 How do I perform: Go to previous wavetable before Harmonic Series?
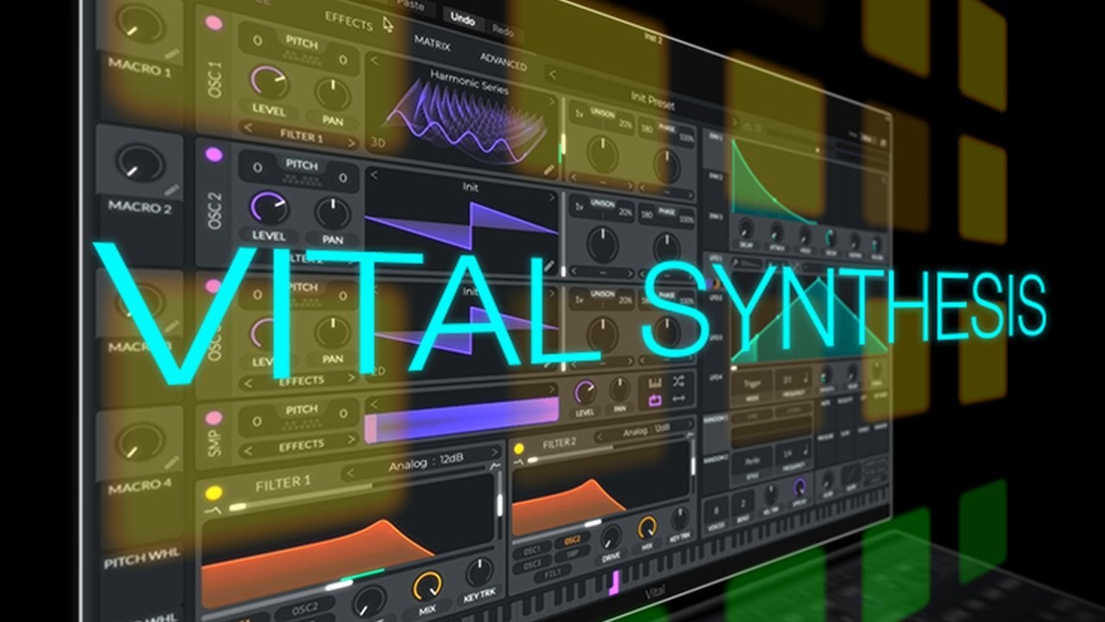(x=376, y=61)
